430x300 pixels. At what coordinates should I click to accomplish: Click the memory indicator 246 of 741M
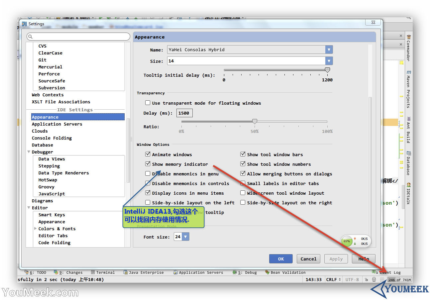(x=400, y=280)
